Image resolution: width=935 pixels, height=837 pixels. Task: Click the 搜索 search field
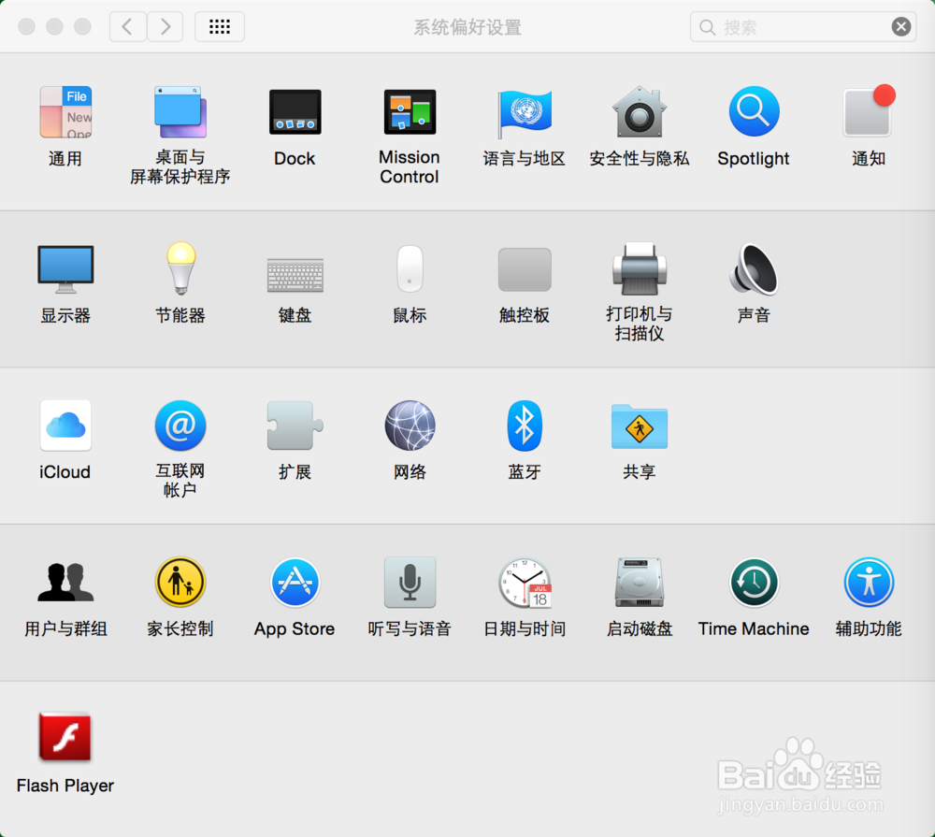tap(803, 27)
